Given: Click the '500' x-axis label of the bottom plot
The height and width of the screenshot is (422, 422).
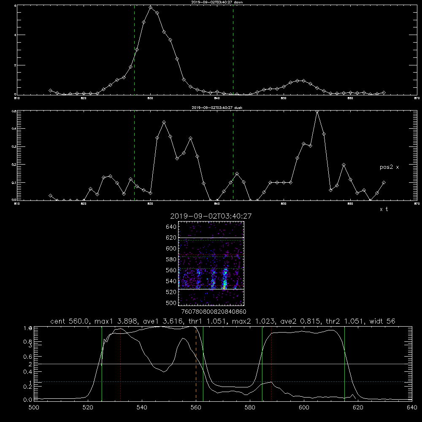Looking at the screenshot, I should (x=34, y=408).
